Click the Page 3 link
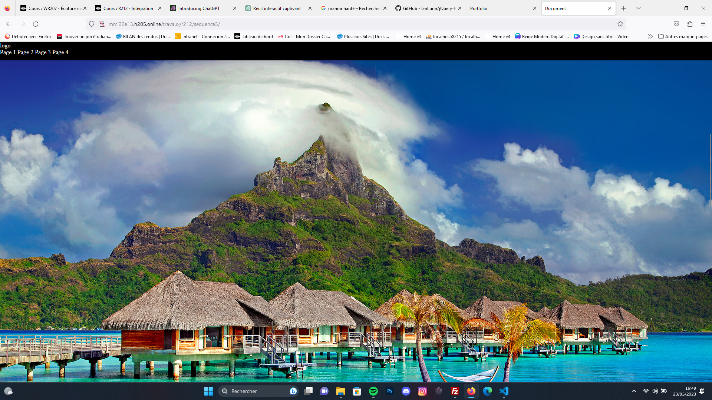The width and height of the screenshot is (712, 400). click(43, 52)
